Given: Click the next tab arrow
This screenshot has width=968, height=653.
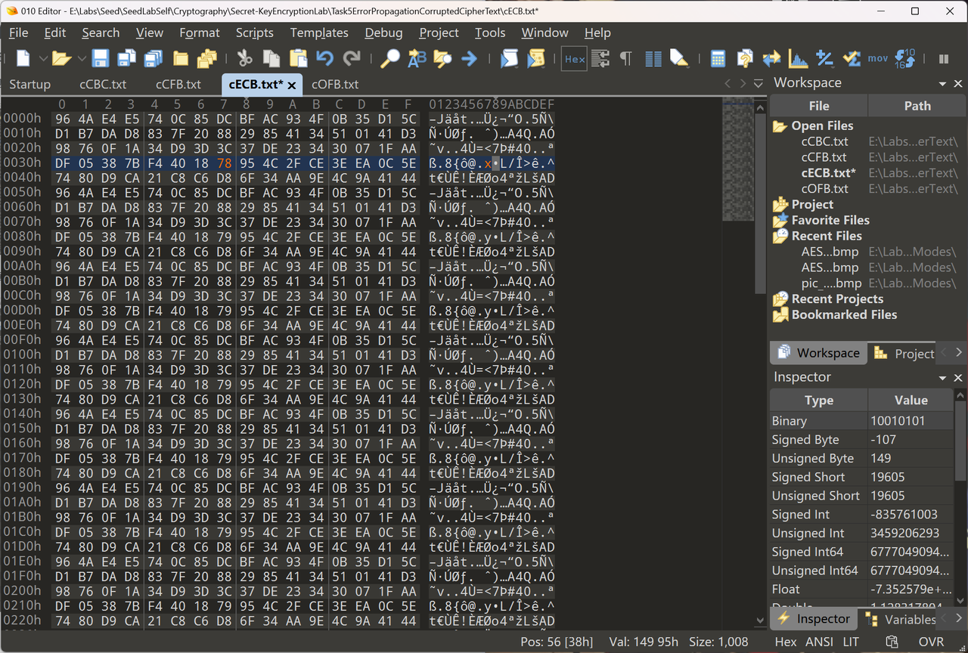Looking at the screenshot, I should (743, 84).
